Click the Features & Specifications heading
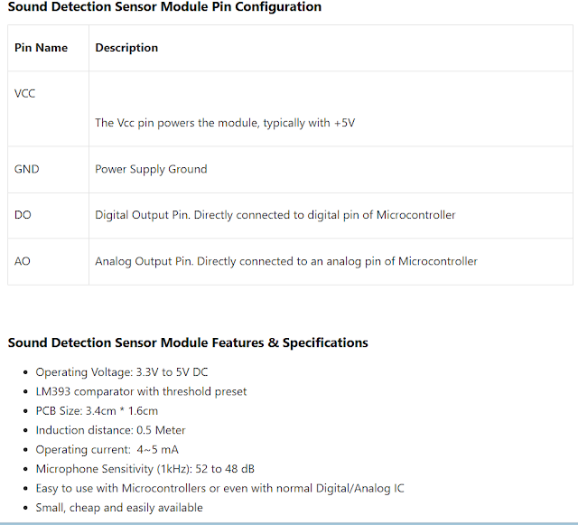 (x=188, y=342)
